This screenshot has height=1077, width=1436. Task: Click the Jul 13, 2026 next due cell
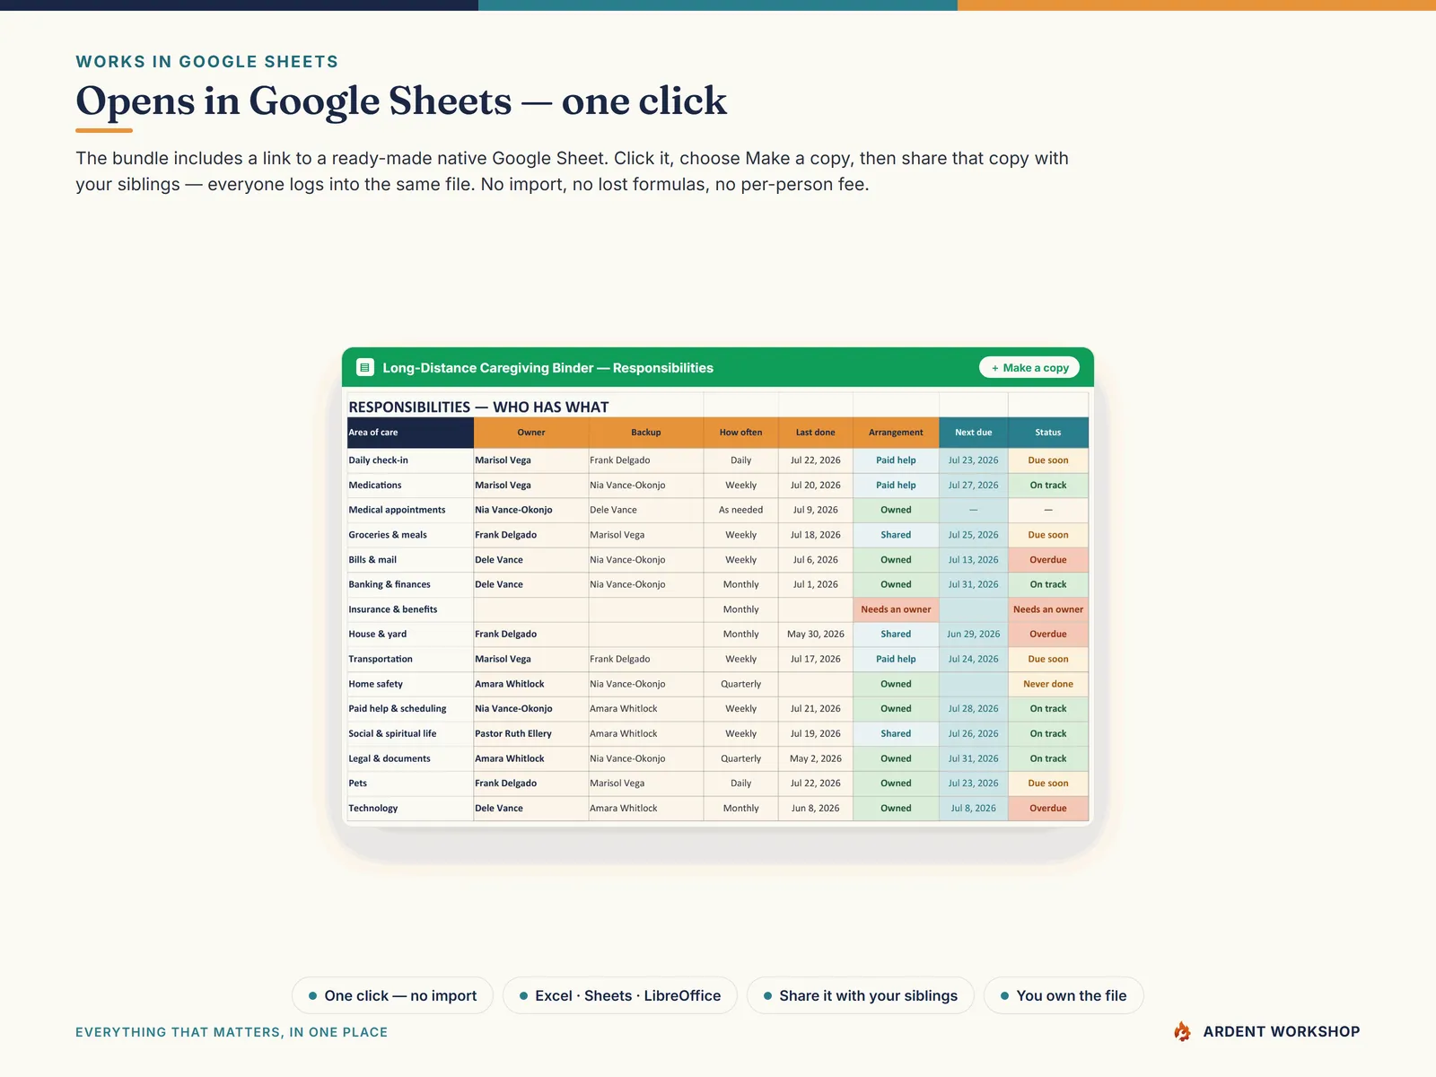(x=974, y=560)
